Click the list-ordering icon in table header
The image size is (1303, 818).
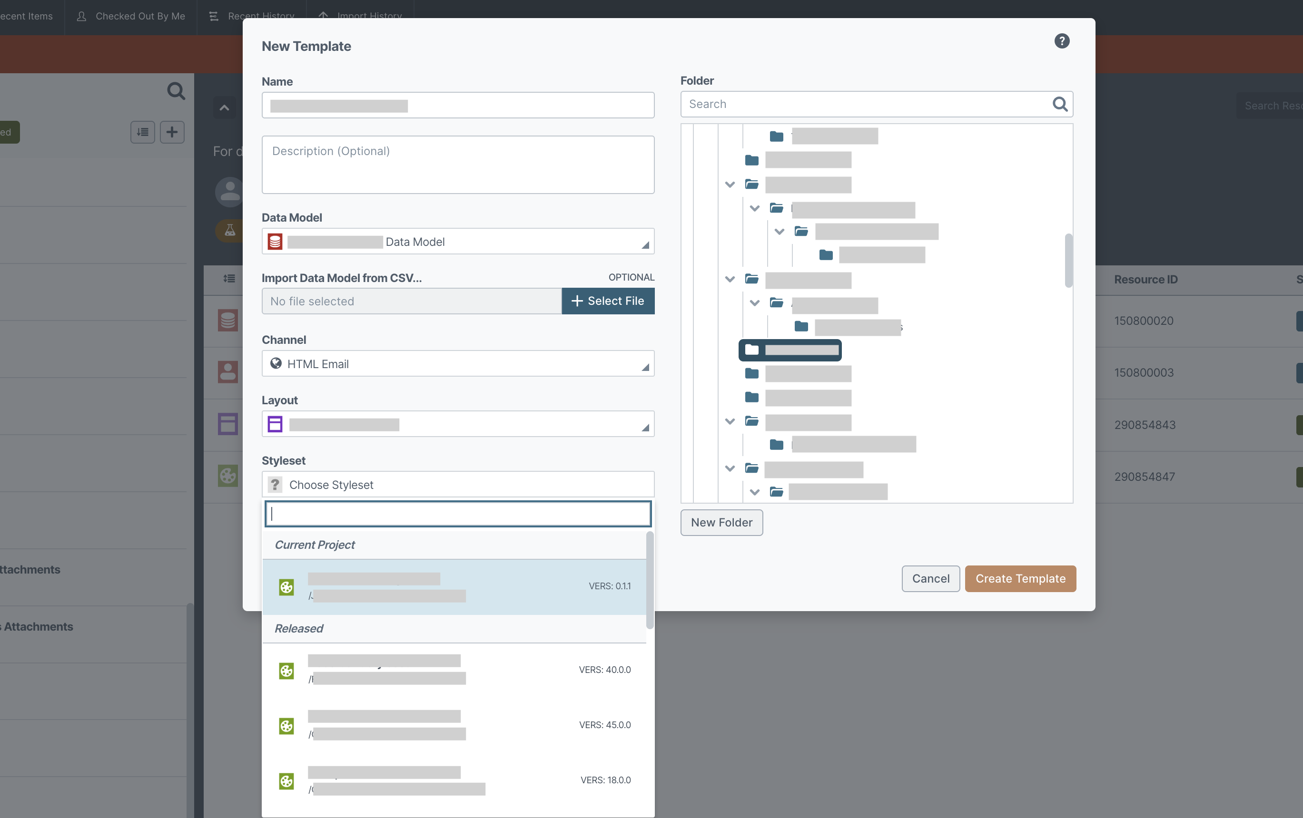(229, 278)
